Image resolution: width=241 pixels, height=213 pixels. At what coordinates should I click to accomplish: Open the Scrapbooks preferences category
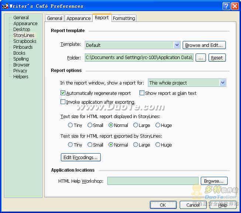[25, 41]
